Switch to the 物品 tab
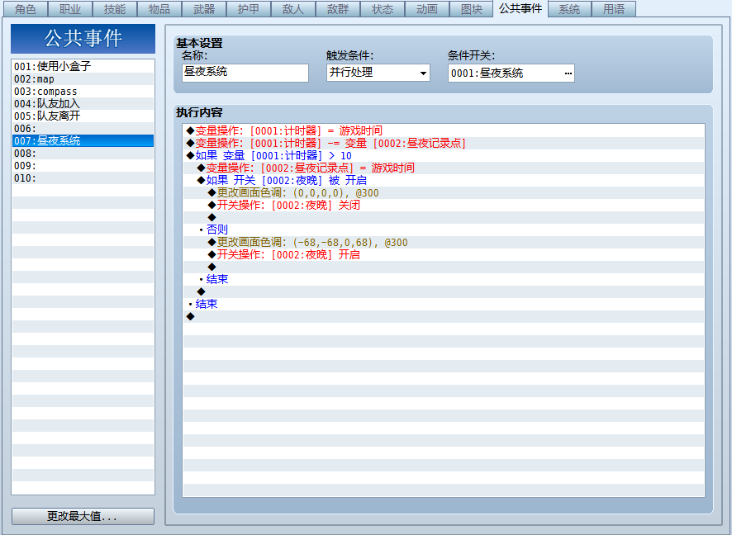The width and height of the screenshot is (732, 535). coord(159,9)
